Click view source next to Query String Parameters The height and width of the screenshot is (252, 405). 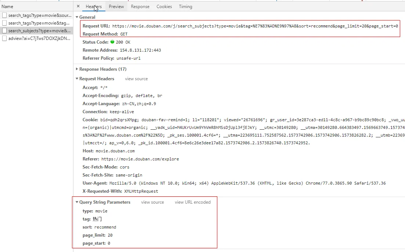[x=152, y=202]
